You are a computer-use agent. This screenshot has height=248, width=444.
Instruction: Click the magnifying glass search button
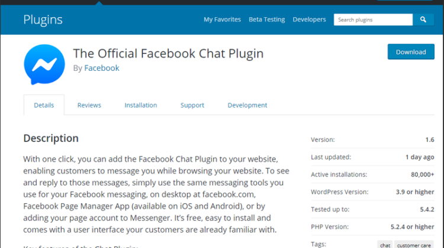423,19
